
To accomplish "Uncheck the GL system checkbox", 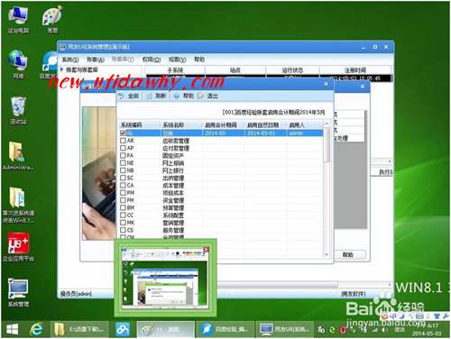I will click(x=123, y=133).
